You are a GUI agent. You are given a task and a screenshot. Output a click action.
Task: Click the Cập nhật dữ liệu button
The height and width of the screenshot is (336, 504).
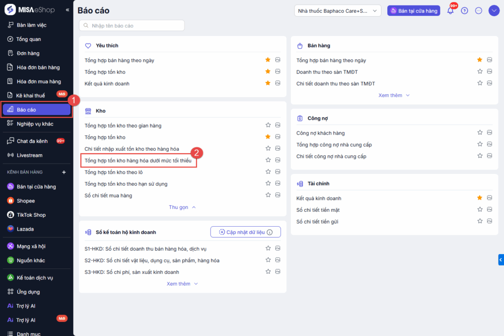(x=245, y=232)
